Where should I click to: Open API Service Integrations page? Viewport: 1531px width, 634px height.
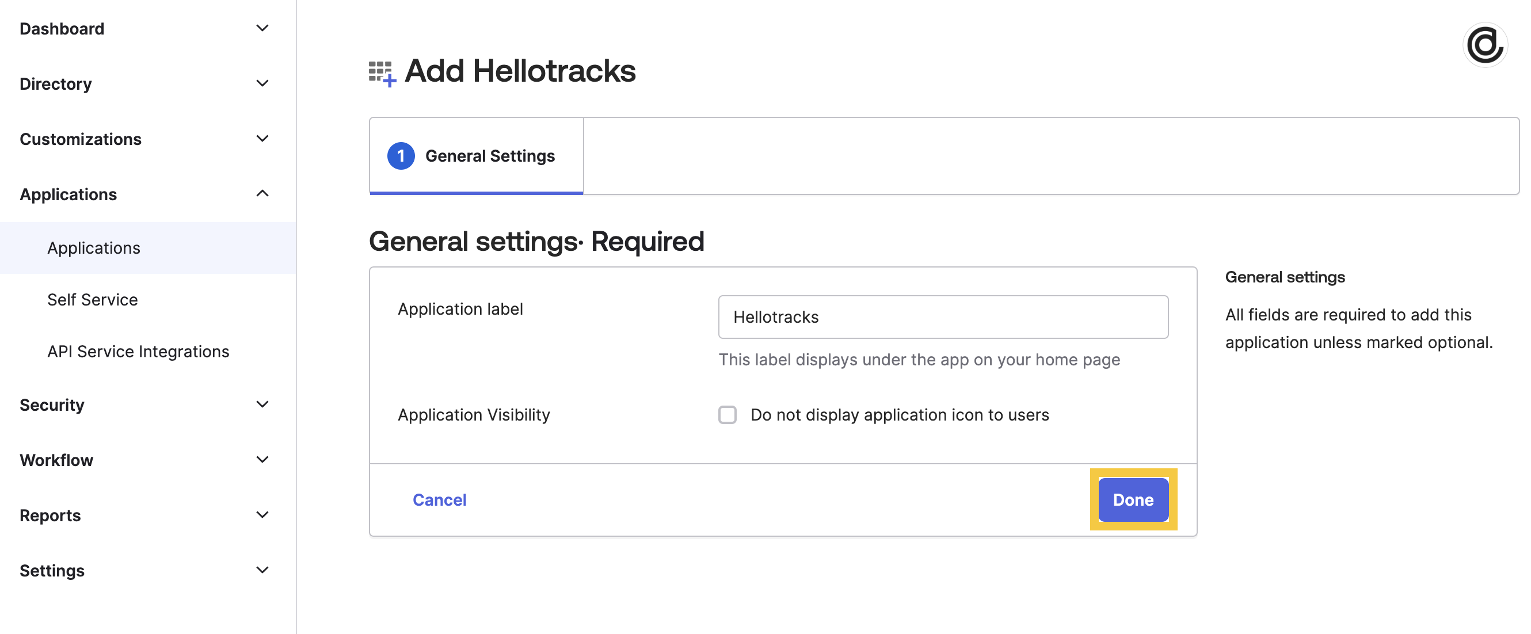tap(138, 351)
